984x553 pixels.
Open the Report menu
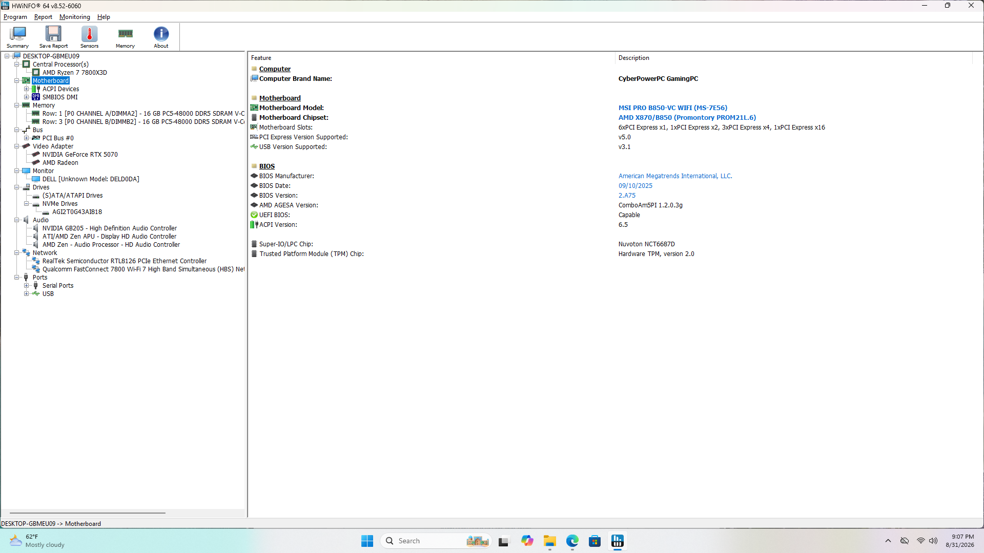[x=43, y=17]
